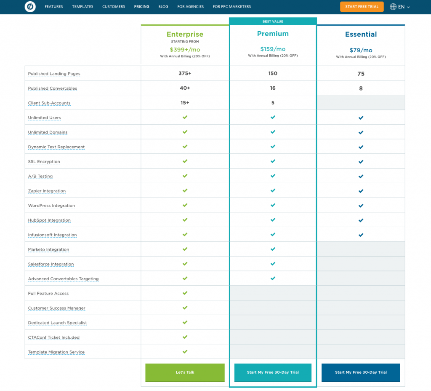Click the Unbounce logo icon
This screenshot has height=391, width=431.
coord(30,7)
